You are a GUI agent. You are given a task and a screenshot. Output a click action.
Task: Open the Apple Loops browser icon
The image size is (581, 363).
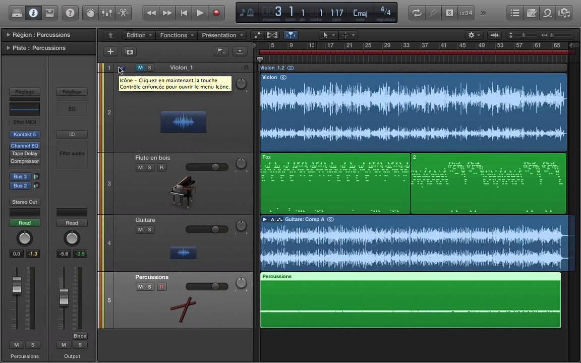pyautogui.click(x=547, y=13)
